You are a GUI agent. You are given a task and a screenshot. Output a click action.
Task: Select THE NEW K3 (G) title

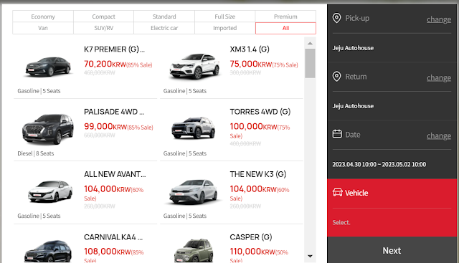point(258,174)
